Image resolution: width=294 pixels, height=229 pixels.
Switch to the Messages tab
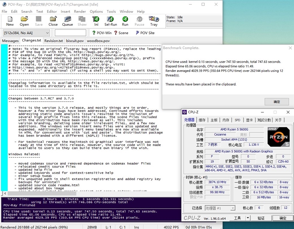(10, 41)
